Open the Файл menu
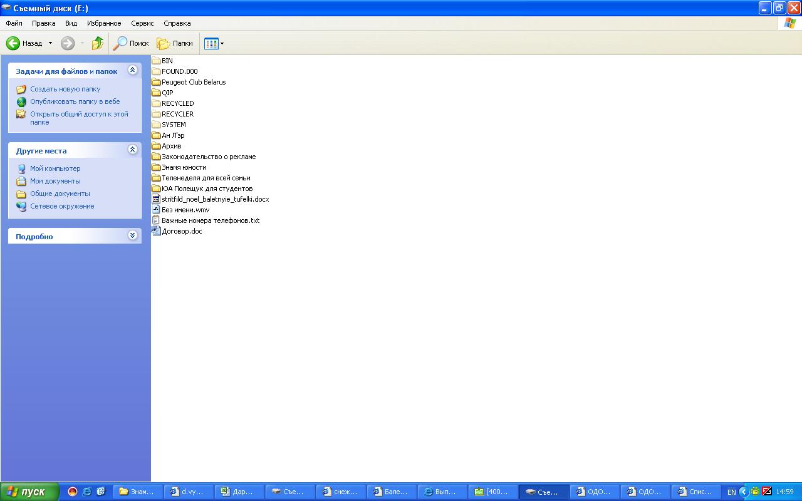Image resolution: width=802 pixels, height=501 pixels. (14, 23)
